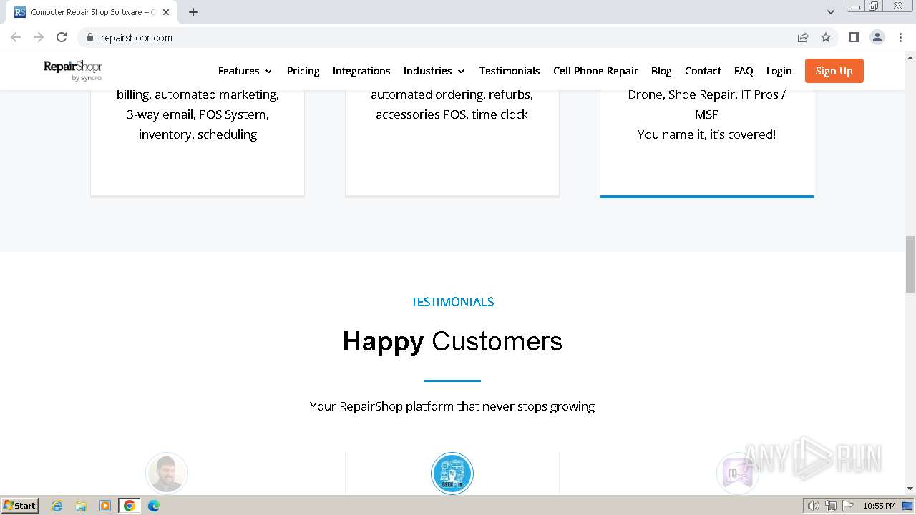Click scrollbar down arrow
Screen dimensions: 916x515
tap(910, 489)
